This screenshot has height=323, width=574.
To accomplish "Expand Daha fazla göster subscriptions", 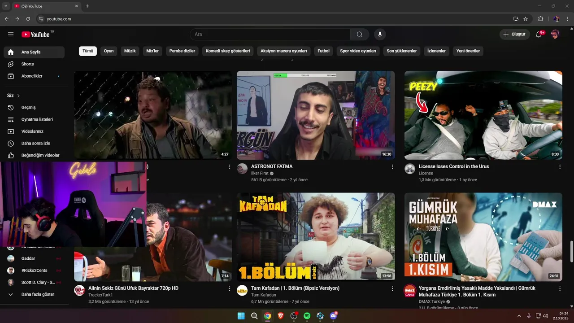I will coord(34,294).
